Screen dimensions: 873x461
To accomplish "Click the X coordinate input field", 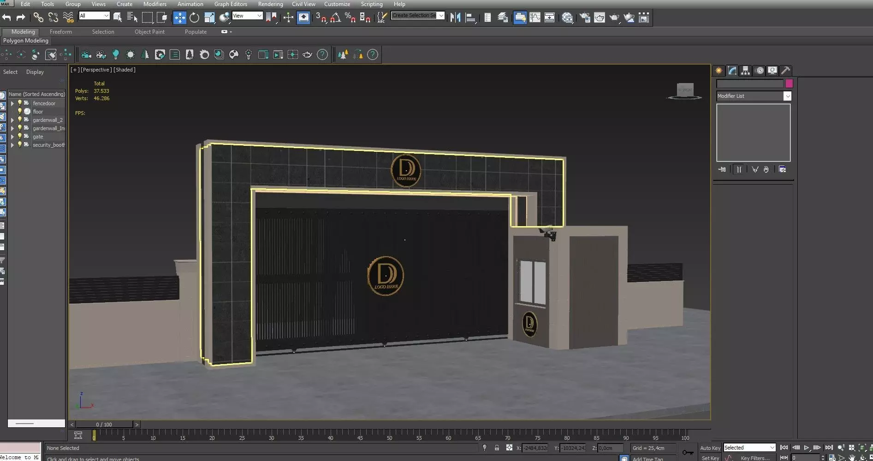I will (x=535, y=448).
